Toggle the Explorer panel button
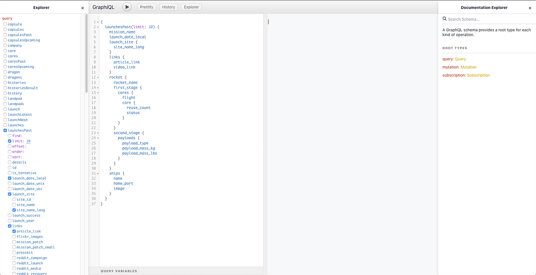The height and width of the screenshot is (275, 536). pyautogui.click(x=191, y=7)
